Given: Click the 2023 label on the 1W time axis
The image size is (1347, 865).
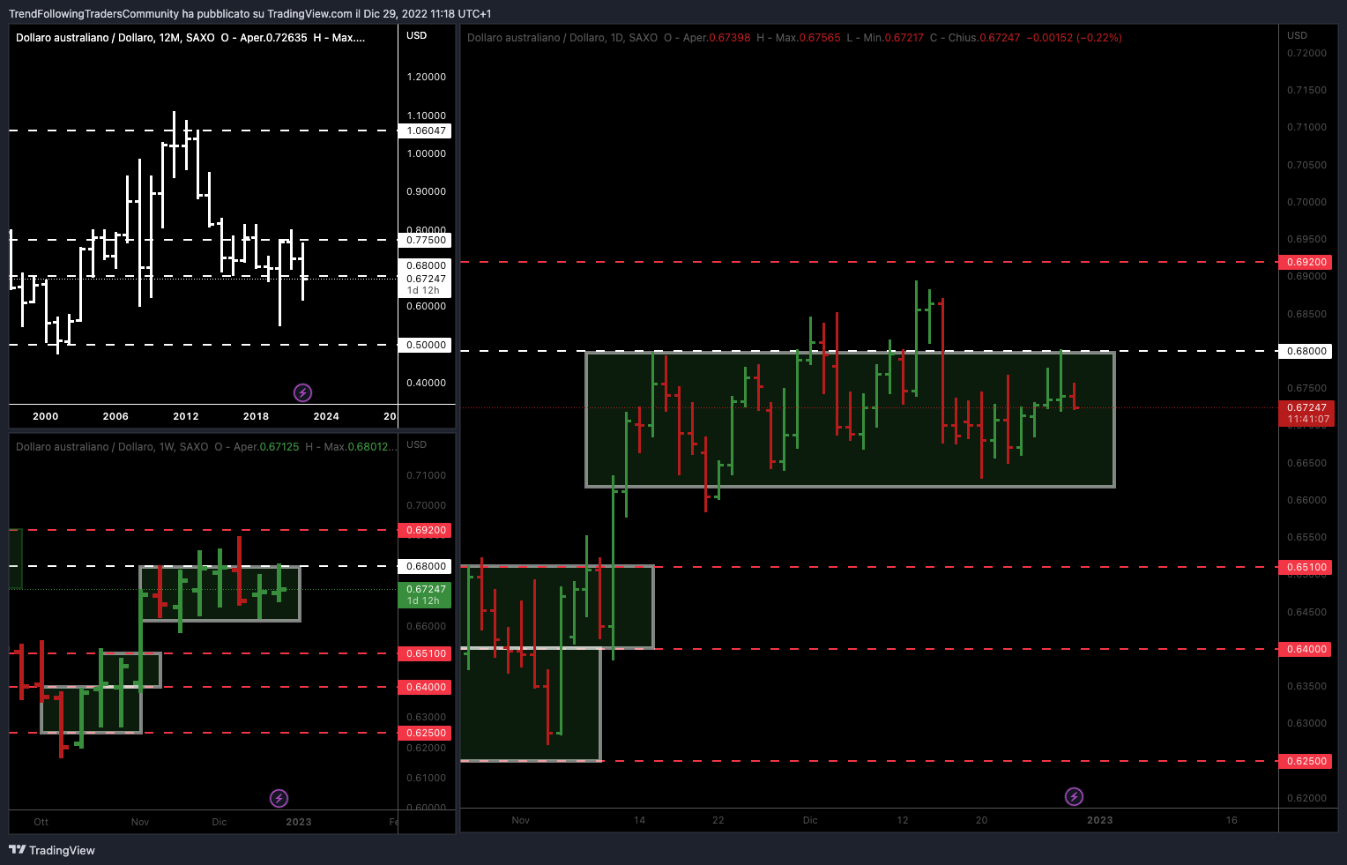Looking at the screenshot, I should coord(299,822).
